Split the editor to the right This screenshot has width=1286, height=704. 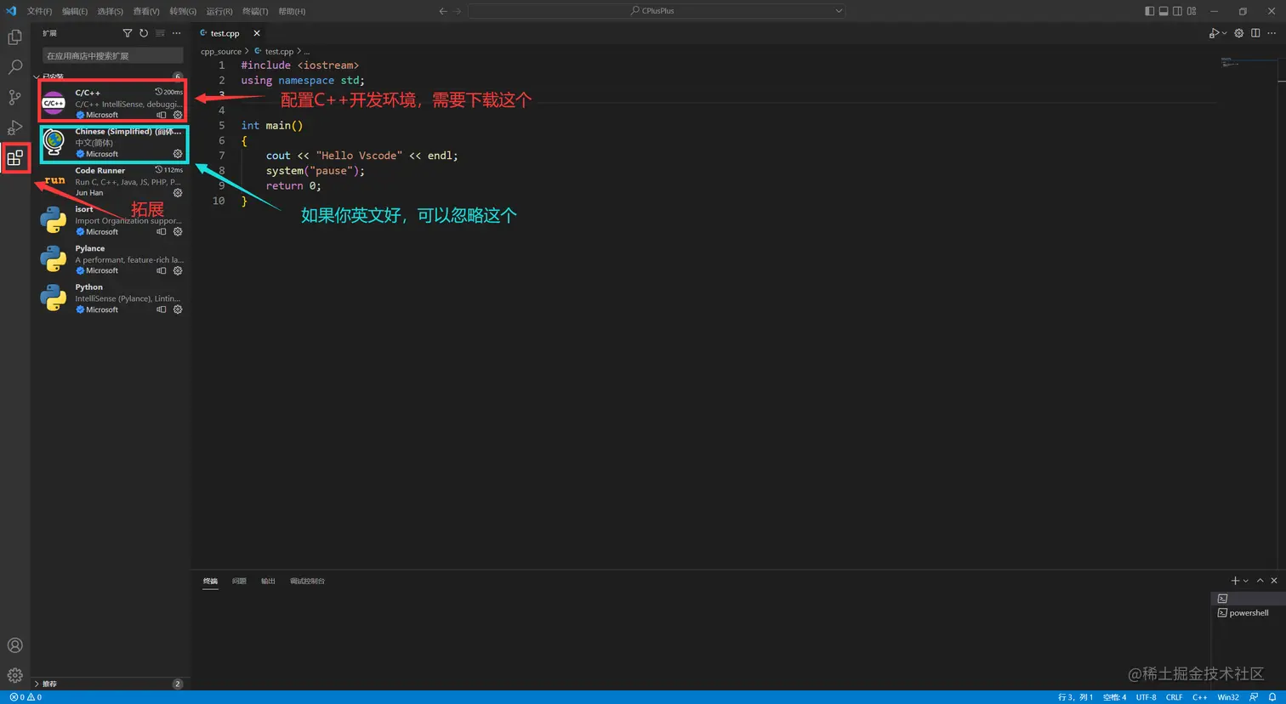coord(1255,33)
